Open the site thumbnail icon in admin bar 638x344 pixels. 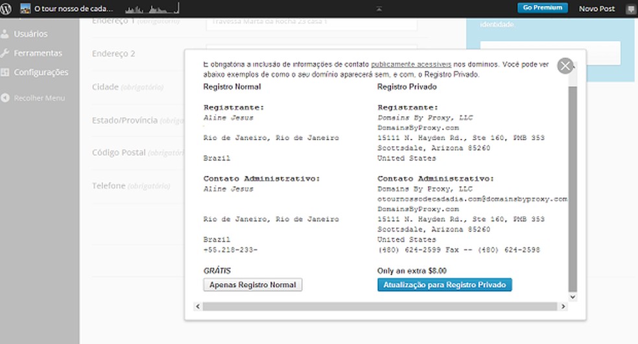[25, 8]
